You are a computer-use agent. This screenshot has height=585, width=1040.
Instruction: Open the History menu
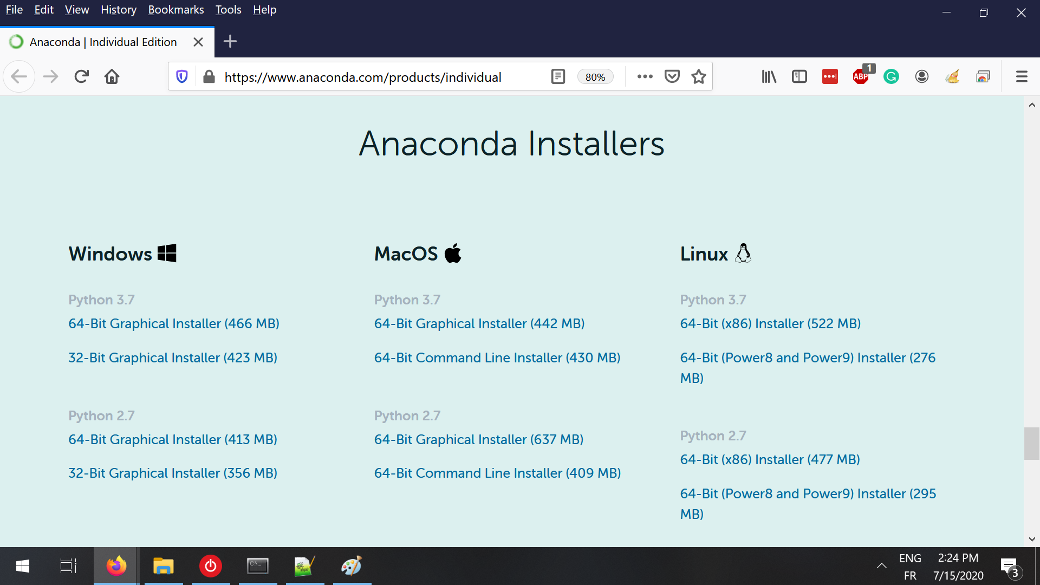coord(119,10)
